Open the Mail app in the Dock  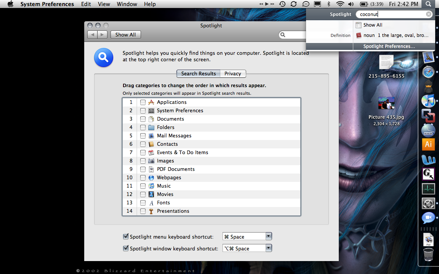(428, 57)
